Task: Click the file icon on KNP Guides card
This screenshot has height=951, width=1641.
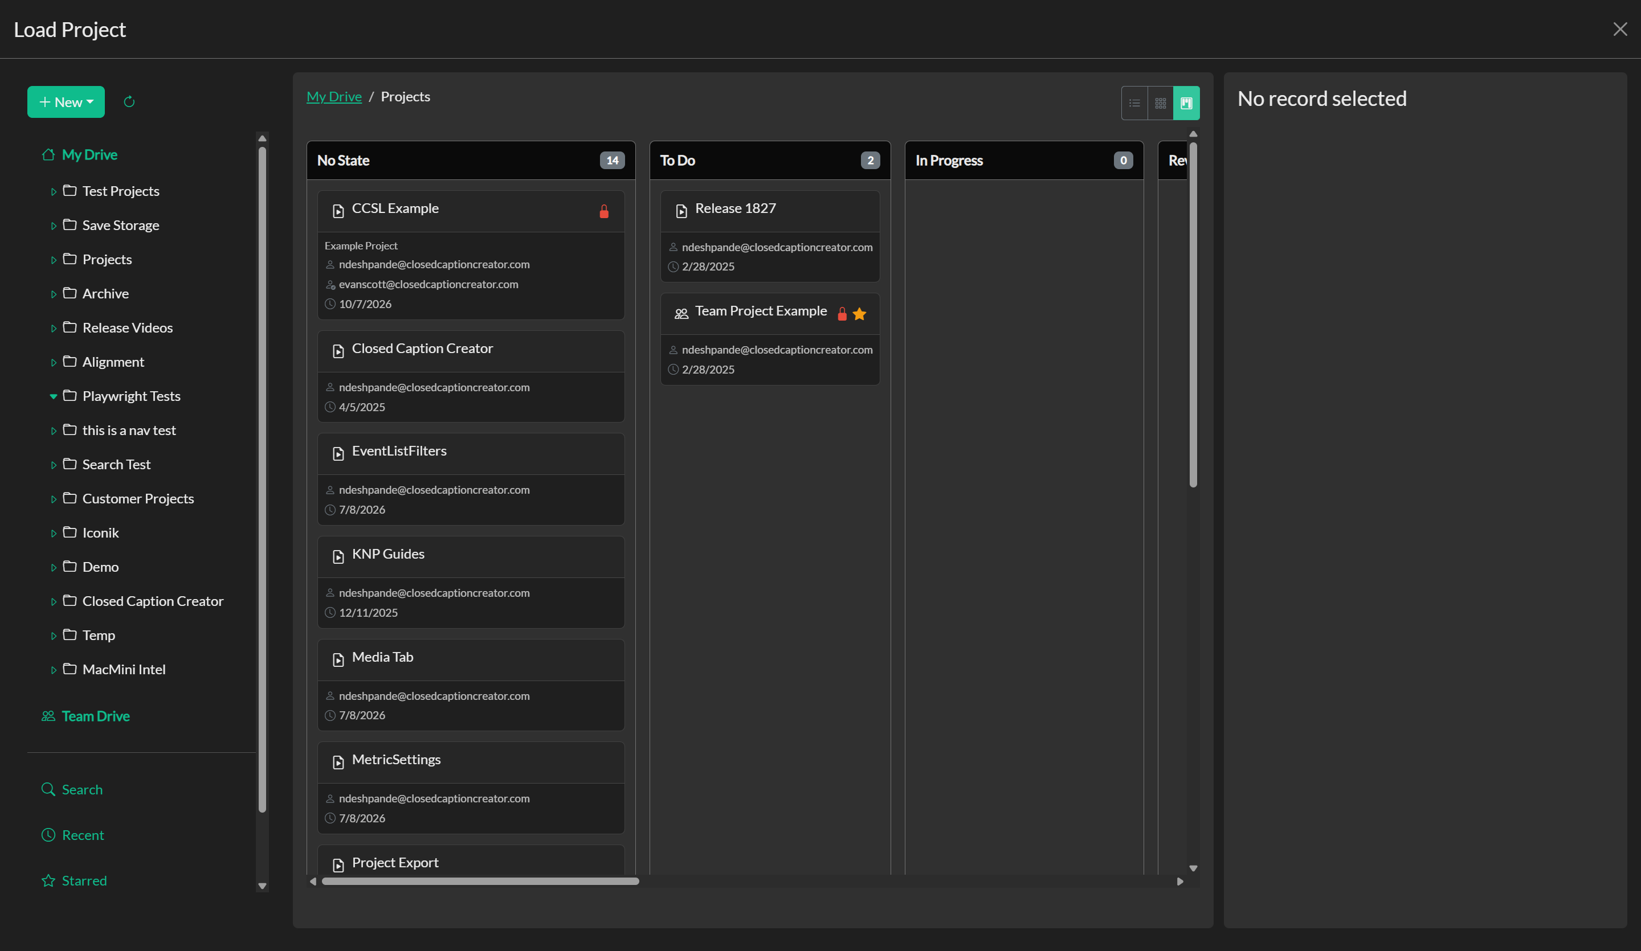Action: pos(338,556)
